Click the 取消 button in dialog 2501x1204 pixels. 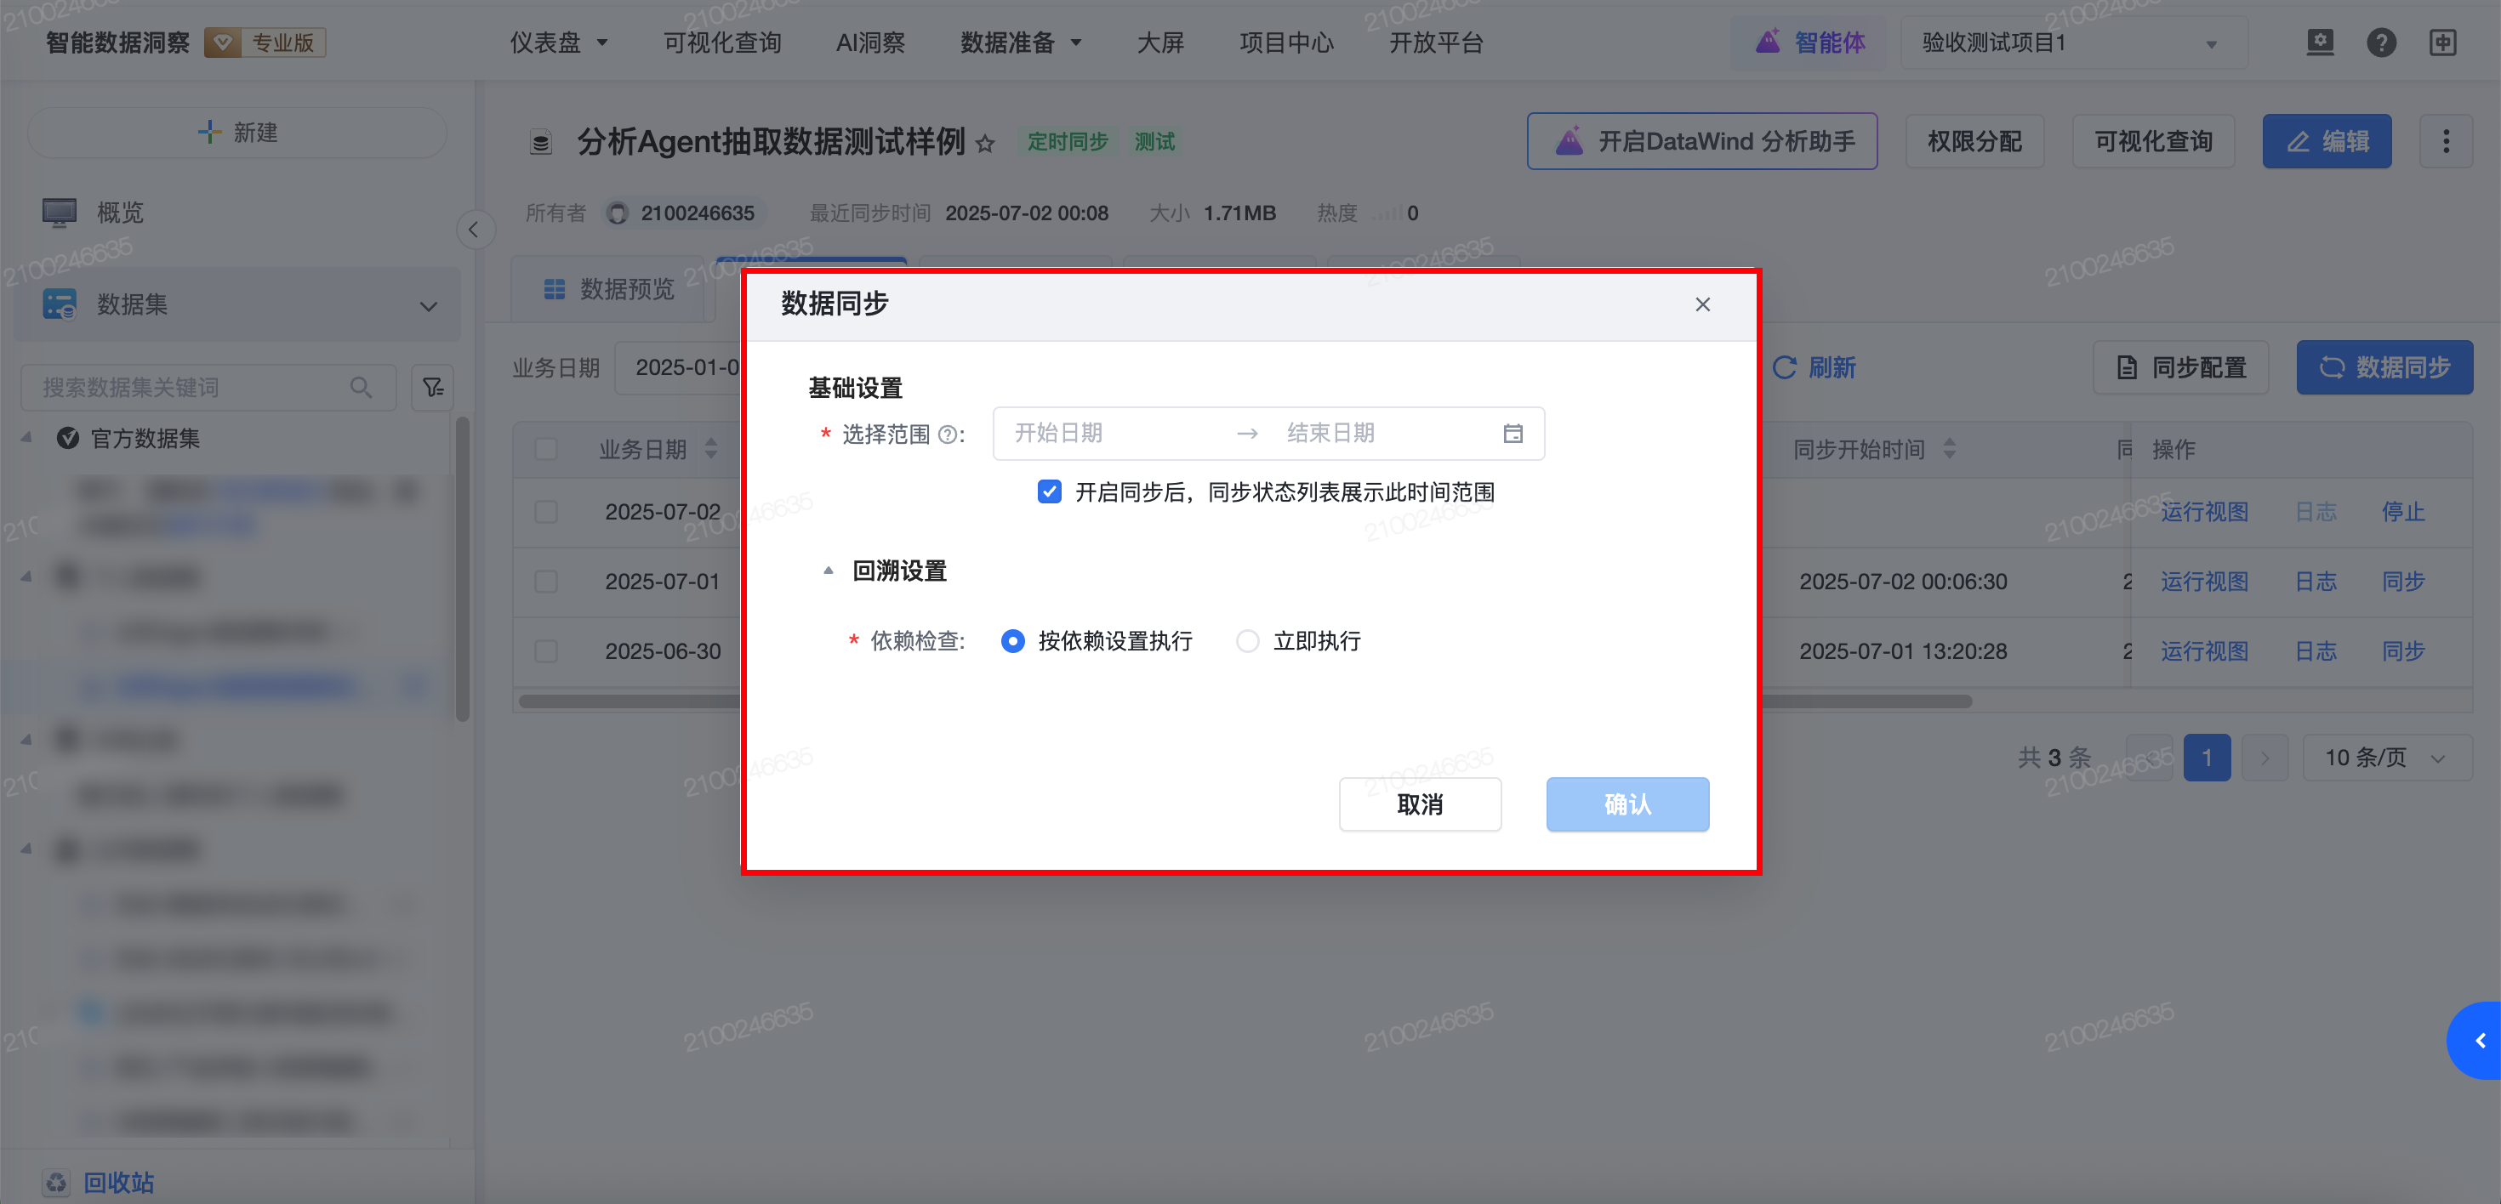click(x=1420, y=804)
